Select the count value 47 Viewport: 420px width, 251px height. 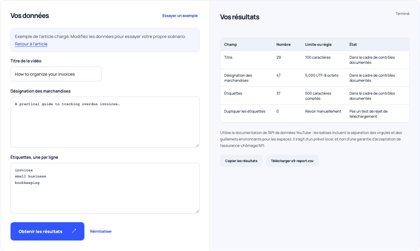278,75
